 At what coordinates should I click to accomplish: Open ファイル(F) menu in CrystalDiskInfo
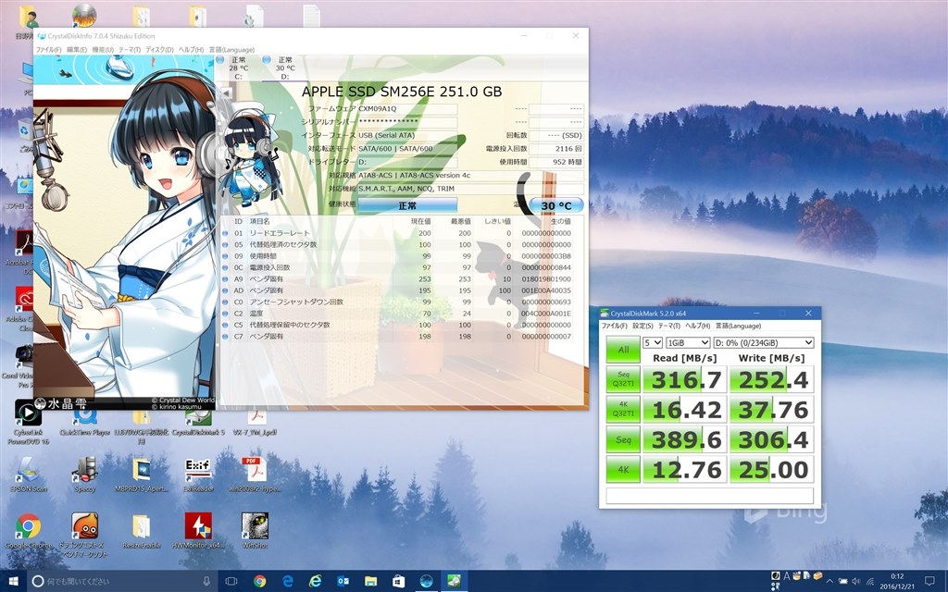point(48,50)
